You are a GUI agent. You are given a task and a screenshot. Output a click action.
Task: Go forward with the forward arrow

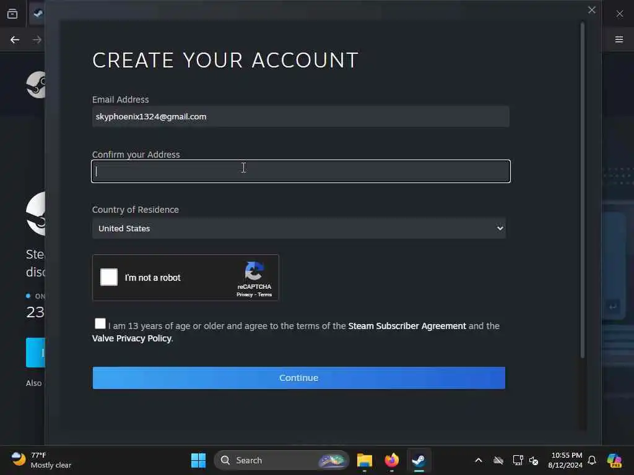(x=37, y=40)
